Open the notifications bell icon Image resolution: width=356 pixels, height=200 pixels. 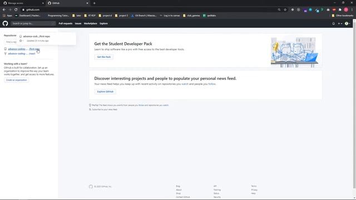tap(333, 23)
